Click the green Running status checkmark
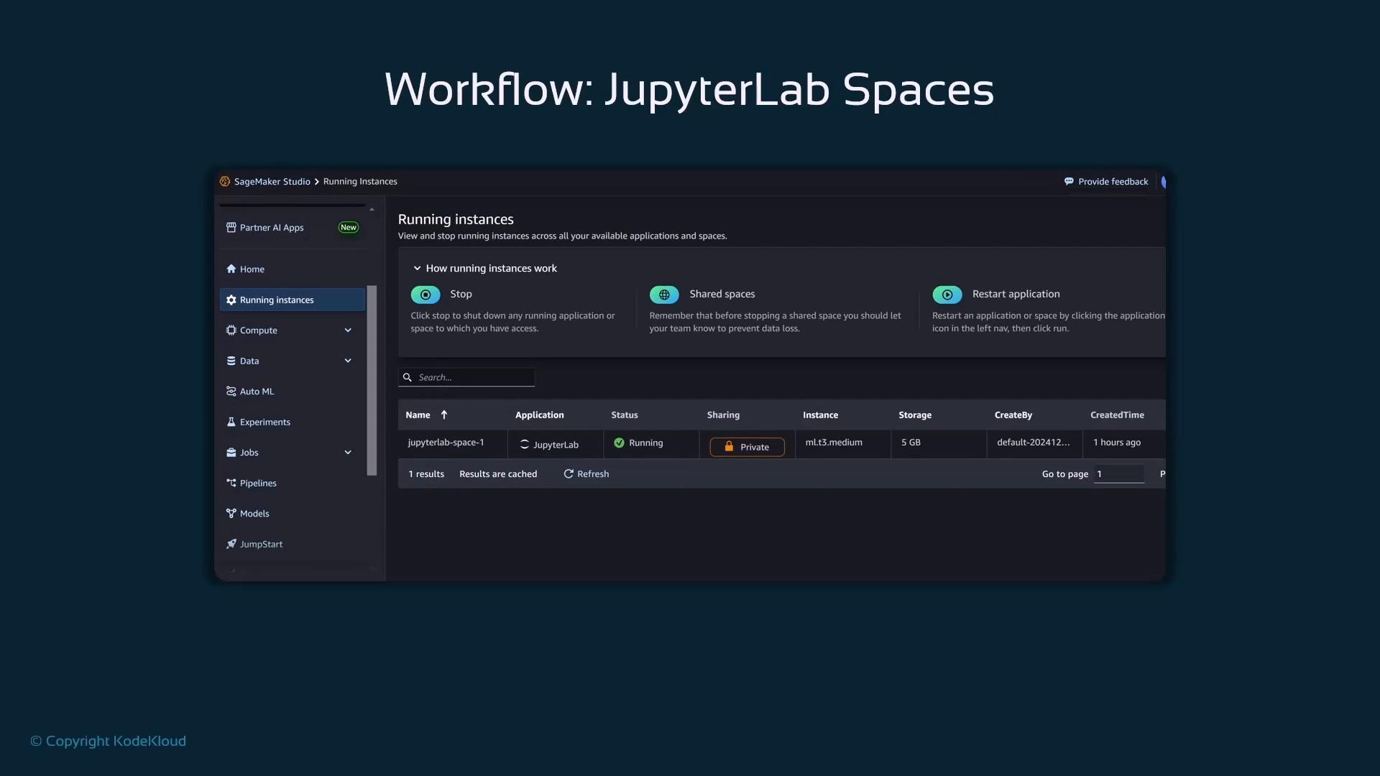The height and width of the screenshot is (776, 1380). pos(619,443)
